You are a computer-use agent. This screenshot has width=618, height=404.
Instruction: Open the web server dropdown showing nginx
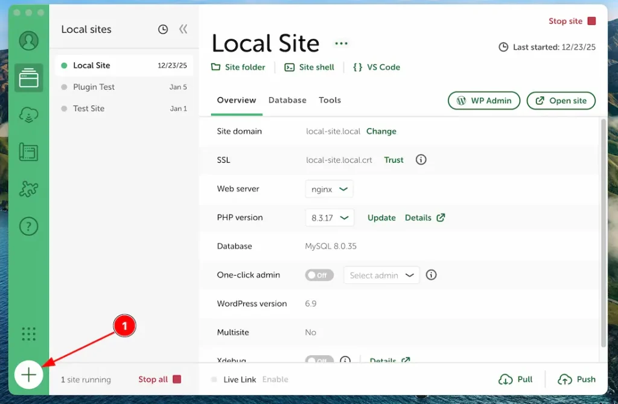(329, 189)
